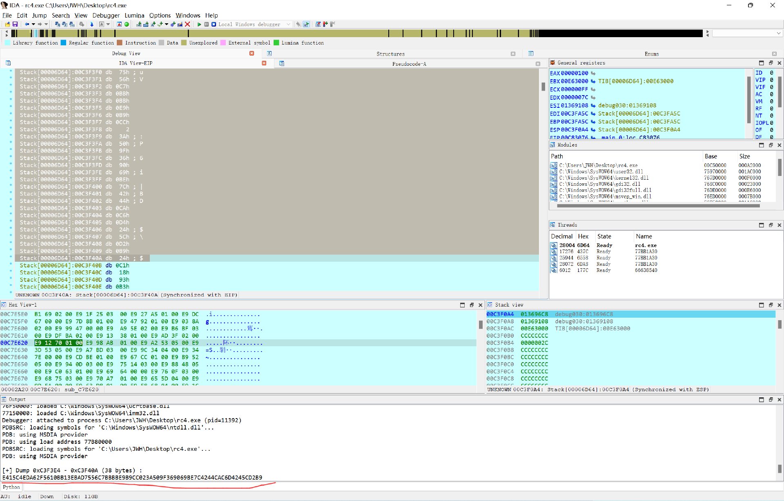
Task: Open the Windows menu
Action: click(x=188, y=16)
